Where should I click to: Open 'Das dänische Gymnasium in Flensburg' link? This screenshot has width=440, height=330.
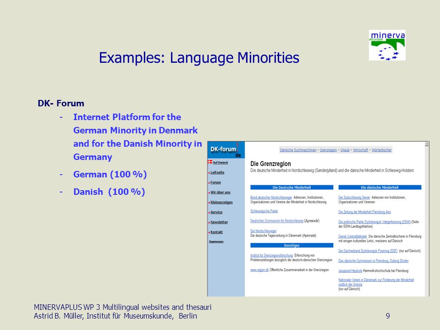(374, 261)
